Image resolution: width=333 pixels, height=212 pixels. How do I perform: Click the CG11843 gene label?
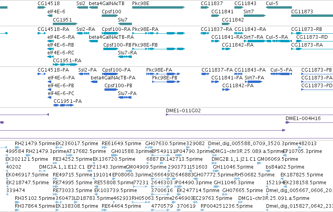tap(245, 4)
